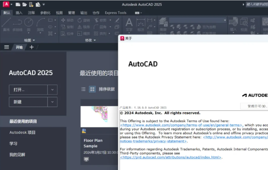Click the Scale (缩放) tool
This screenshot has height=170, width=268.
pyautogui.click(x=83, y=33)
